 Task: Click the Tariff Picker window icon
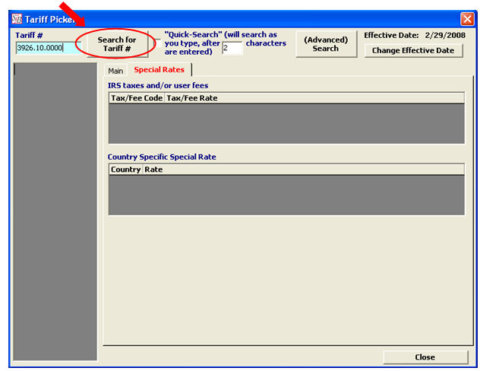(17, 19)
